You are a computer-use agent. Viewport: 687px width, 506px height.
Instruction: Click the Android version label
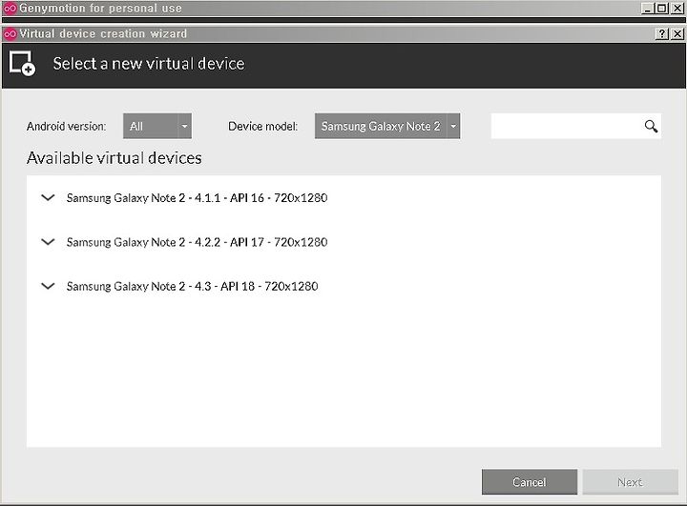tap(66, 127)
